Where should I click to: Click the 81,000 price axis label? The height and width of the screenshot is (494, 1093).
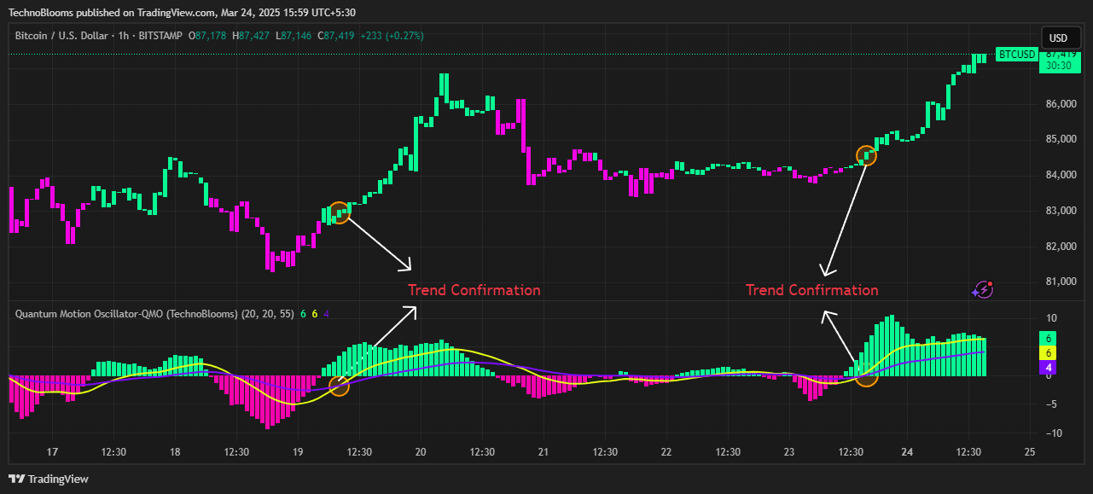(1061, 282)
